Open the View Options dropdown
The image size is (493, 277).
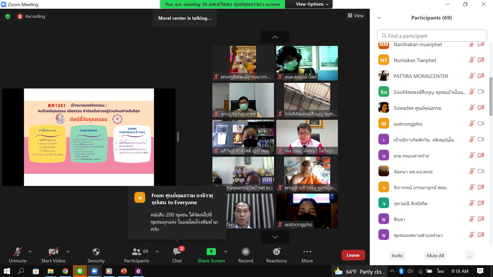(312, 4)
